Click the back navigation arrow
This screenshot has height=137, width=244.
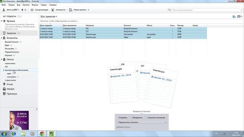pos(22,10)
